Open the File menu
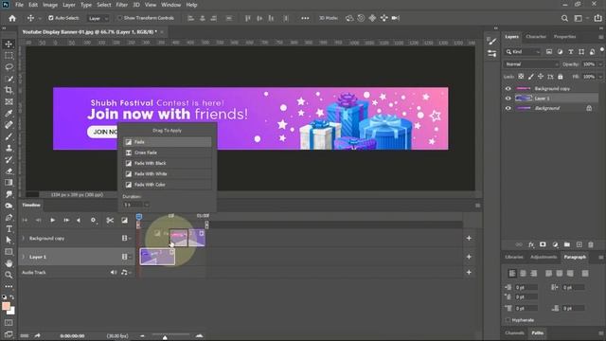Viewport: 606px width, 341px height. click(x=19, y=5)
